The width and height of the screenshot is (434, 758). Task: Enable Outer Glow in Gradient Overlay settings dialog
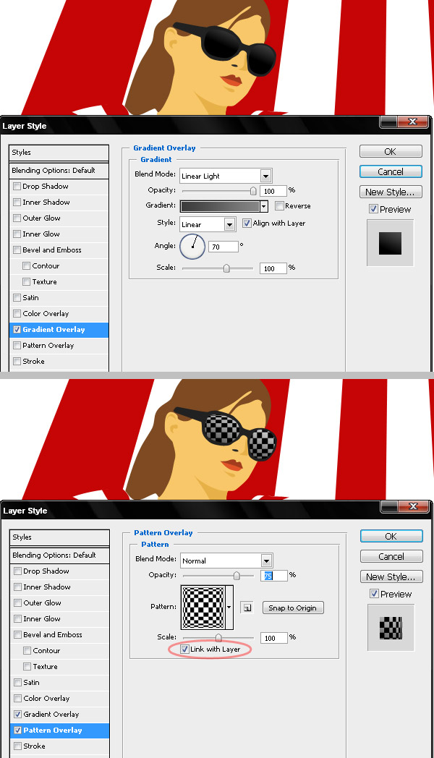[17, 218]
